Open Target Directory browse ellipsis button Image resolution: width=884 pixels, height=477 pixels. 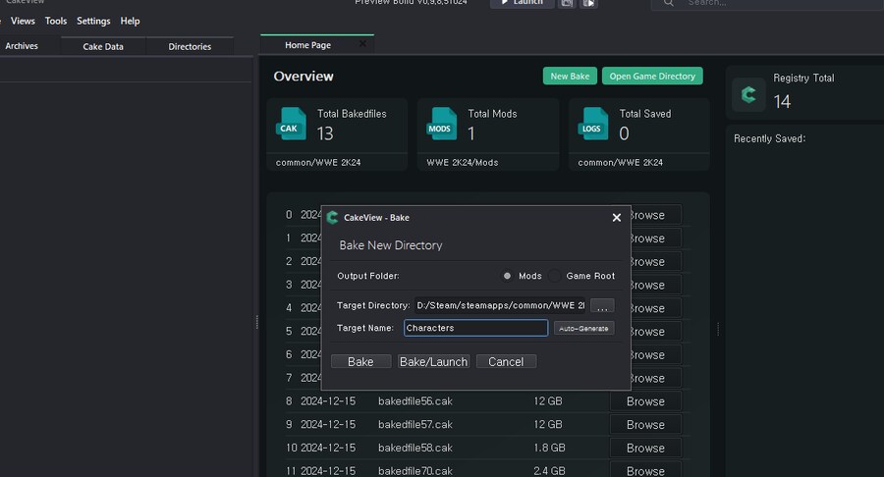[x=602, y=306]
